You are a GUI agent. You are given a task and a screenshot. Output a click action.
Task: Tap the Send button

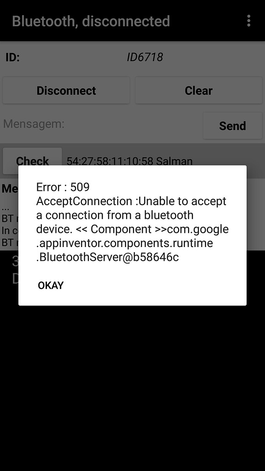click(x=232, y=126)
